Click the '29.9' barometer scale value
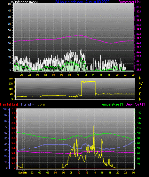Image resolution: width=149 pixels, height=177 pixels. tap(139, 20)
